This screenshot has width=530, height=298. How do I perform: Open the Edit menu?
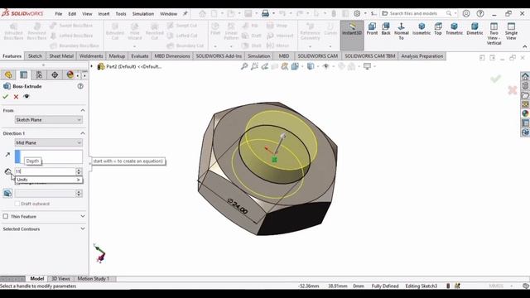tap(72, 14)
